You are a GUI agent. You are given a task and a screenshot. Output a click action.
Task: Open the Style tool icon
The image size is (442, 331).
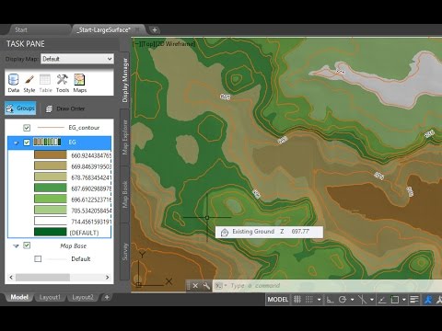click(29, 83)
